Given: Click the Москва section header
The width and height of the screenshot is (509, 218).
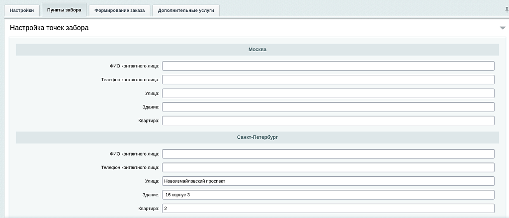Looking at the screenshot, I should tap(257, 50).
